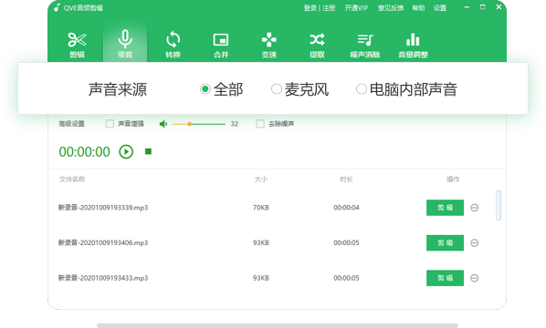The height and width of the screenshot is (328, 546).
Task: Click the volume value 32
Action: pos(235,124)
